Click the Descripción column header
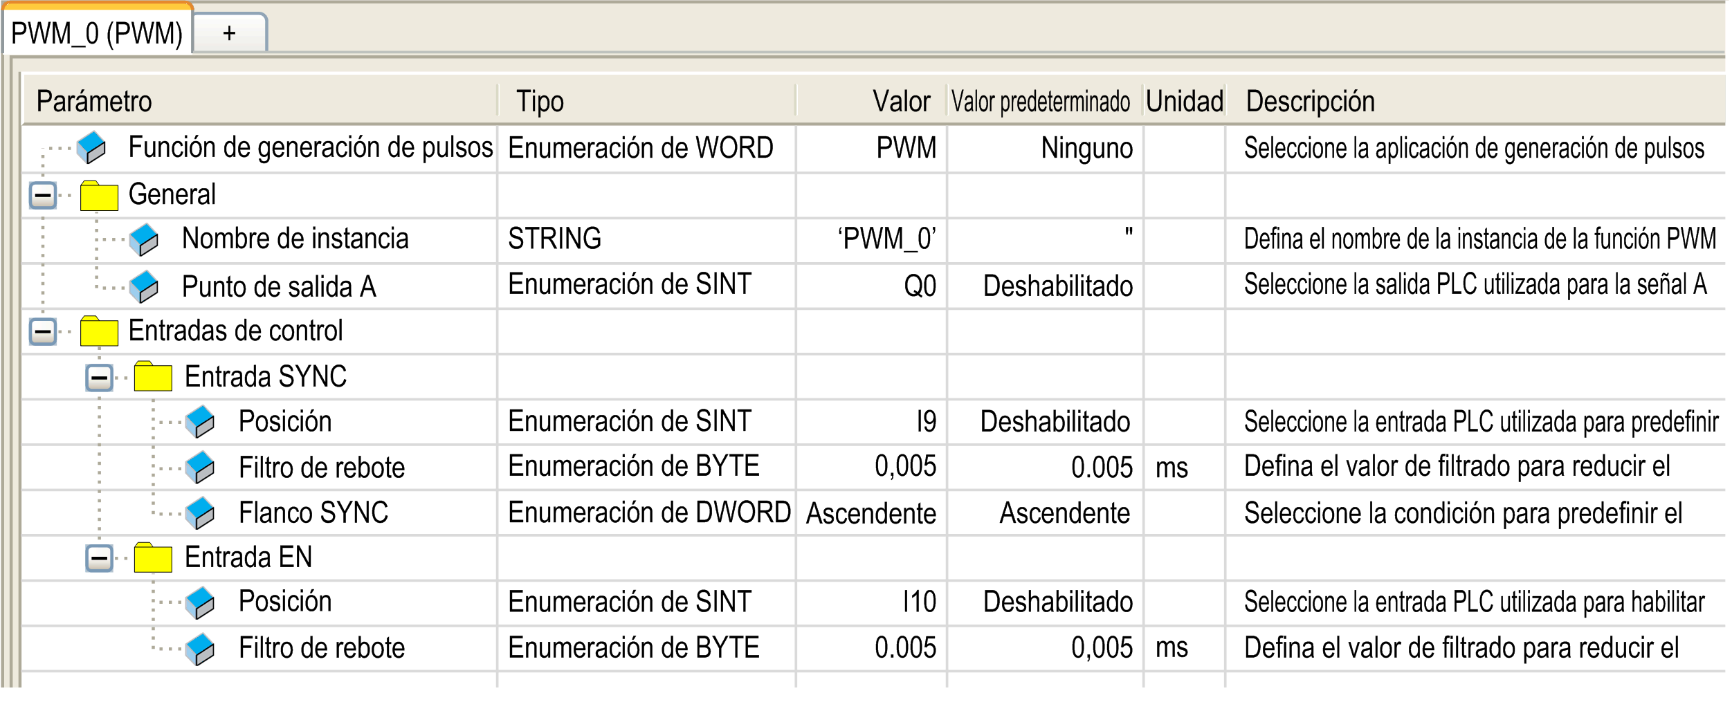1732x720 pixels. click(x=1309, y=102)
